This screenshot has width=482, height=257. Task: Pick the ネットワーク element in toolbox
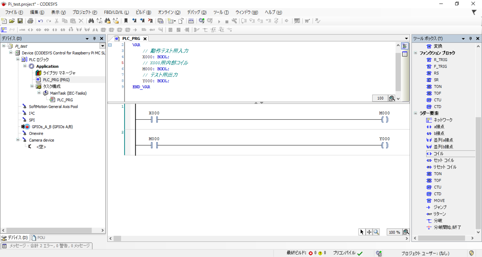[439, 120]
